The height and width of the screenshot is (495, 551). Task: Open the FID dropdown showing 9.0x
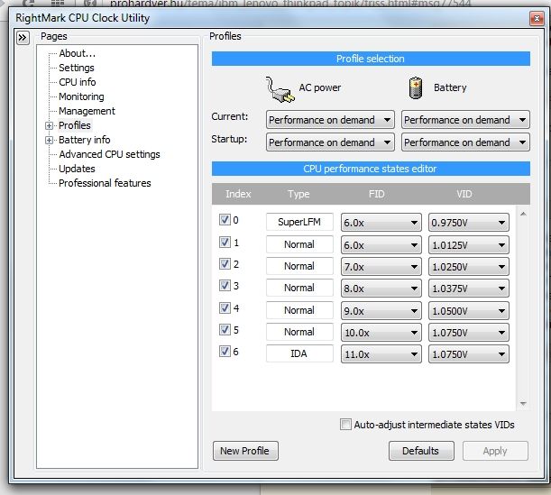(x=381, y=311)
